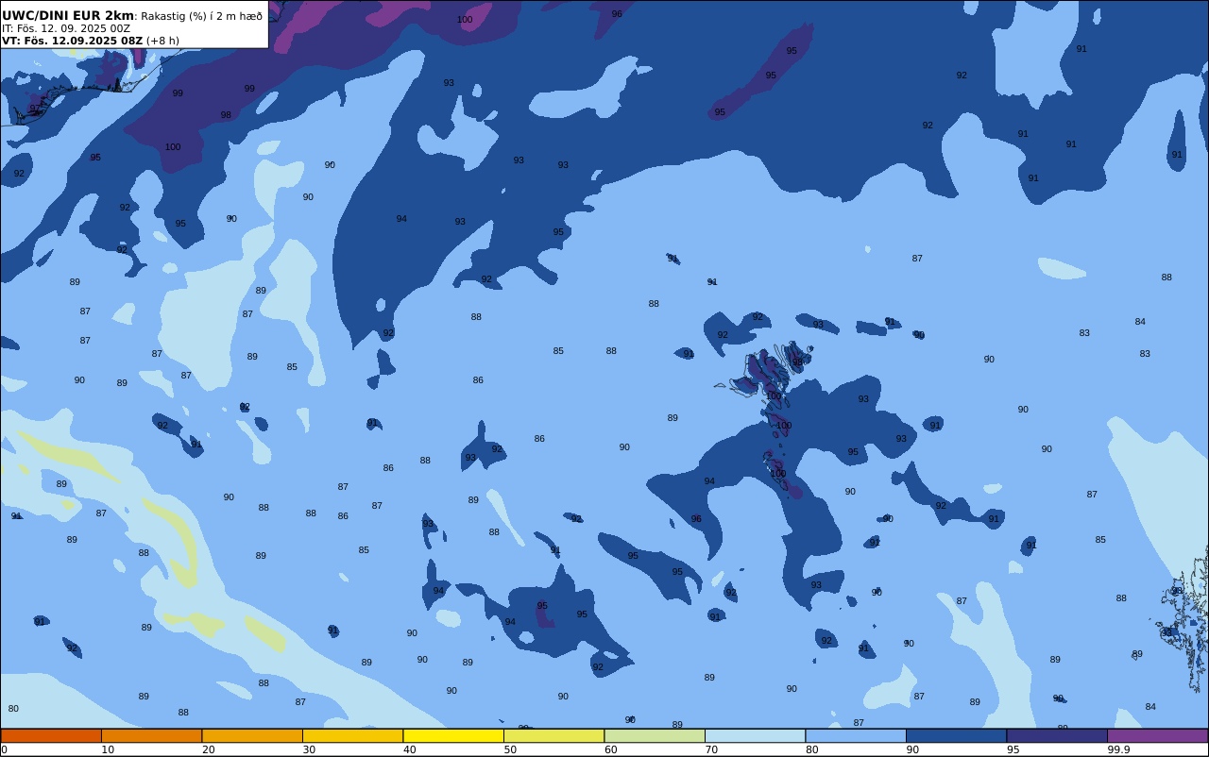Click the legend tick label '99.9'
1209x757 pixels.
click(x=1119, y=749)
